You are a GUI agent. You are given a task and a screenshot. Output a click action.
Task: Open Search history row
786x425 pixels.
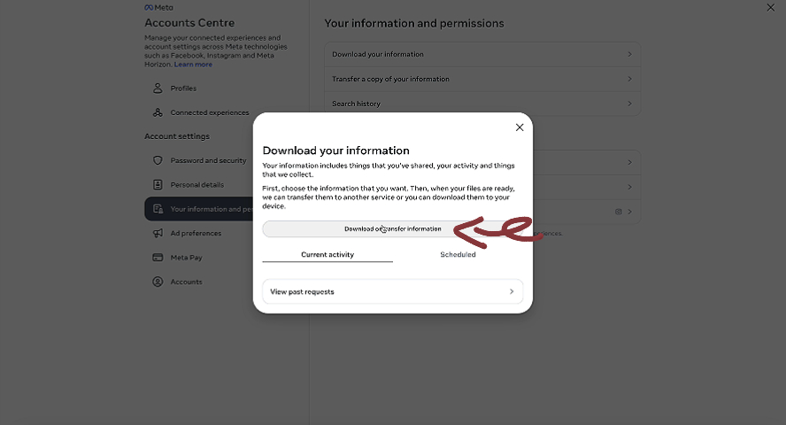click(482, 104)
